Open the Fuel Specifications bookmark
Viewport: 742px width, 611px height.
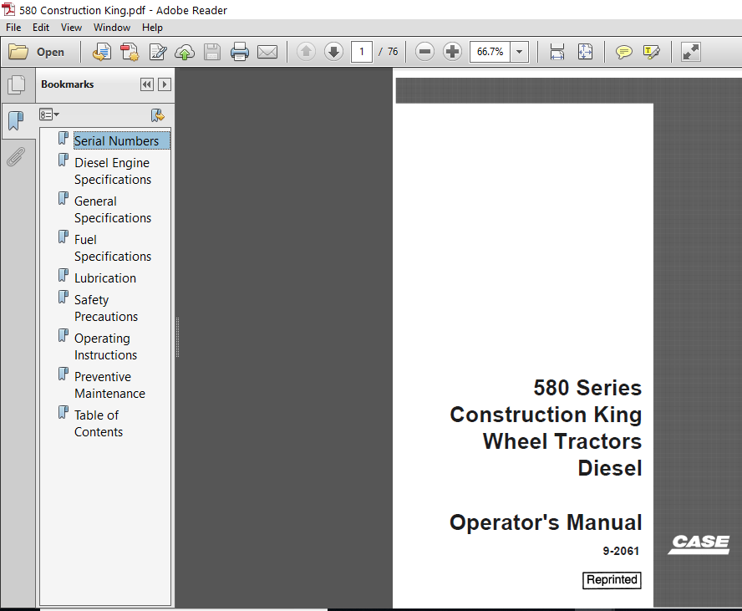click(113, 247)
